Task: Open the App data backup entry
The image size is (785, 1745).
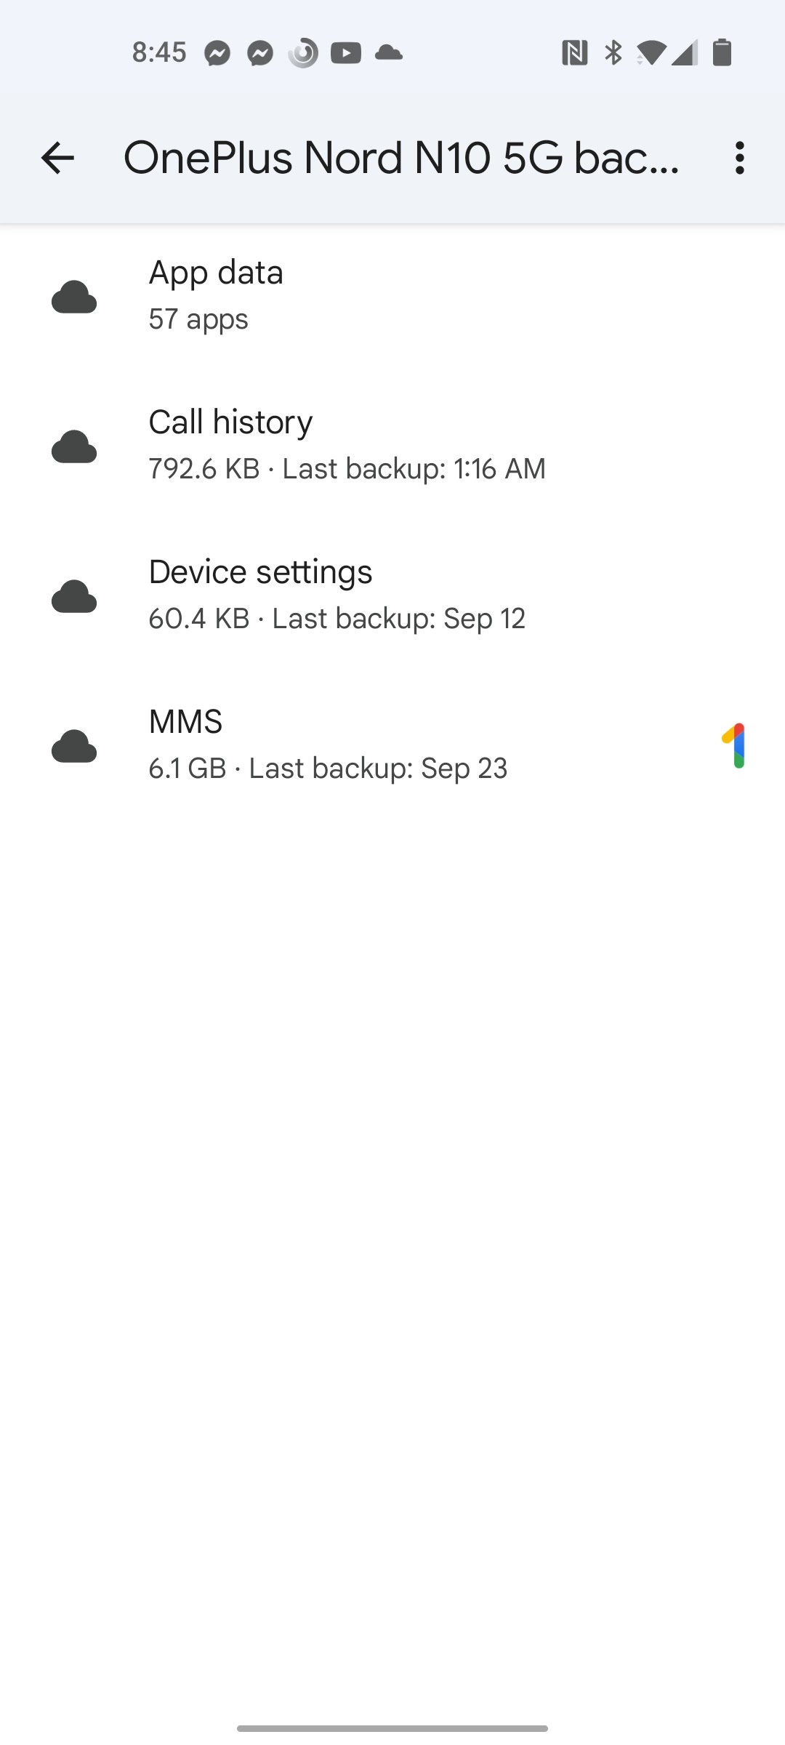Action: tap(392, 297)
